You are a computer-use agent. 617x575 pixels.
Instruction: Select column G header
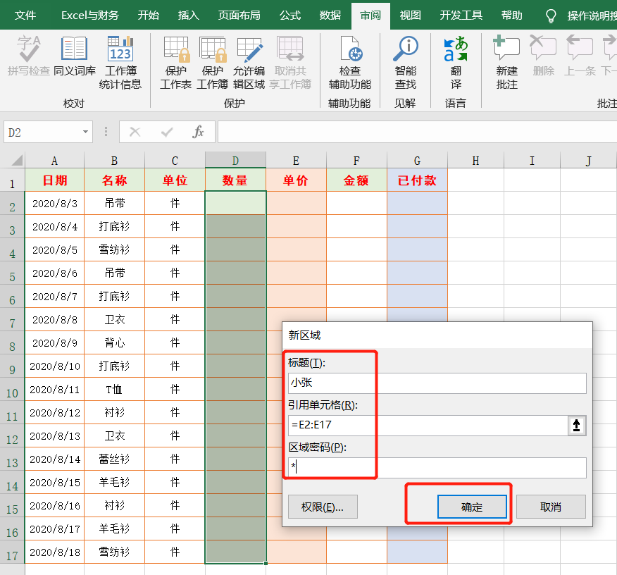(417, 161)
